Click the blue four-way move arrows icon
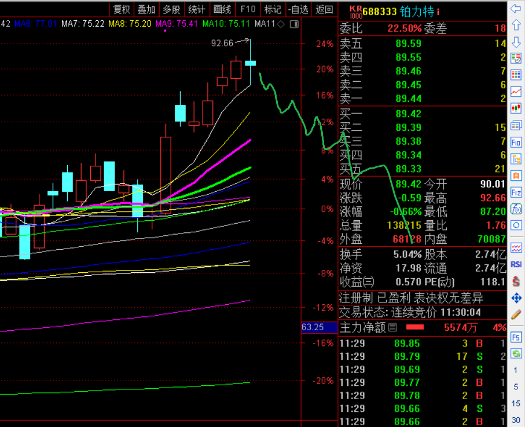This screenshot has height=427, width=525. [516, 298]
